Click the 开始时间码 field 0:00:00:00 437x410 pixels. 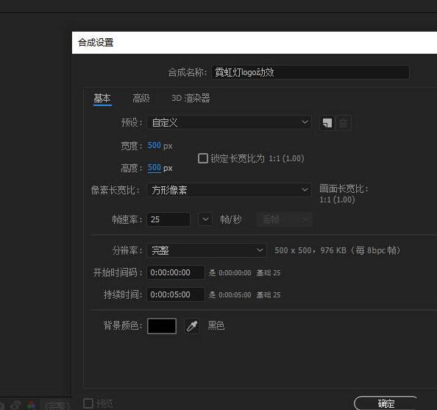pyautogui.click(x=176, y=272)
